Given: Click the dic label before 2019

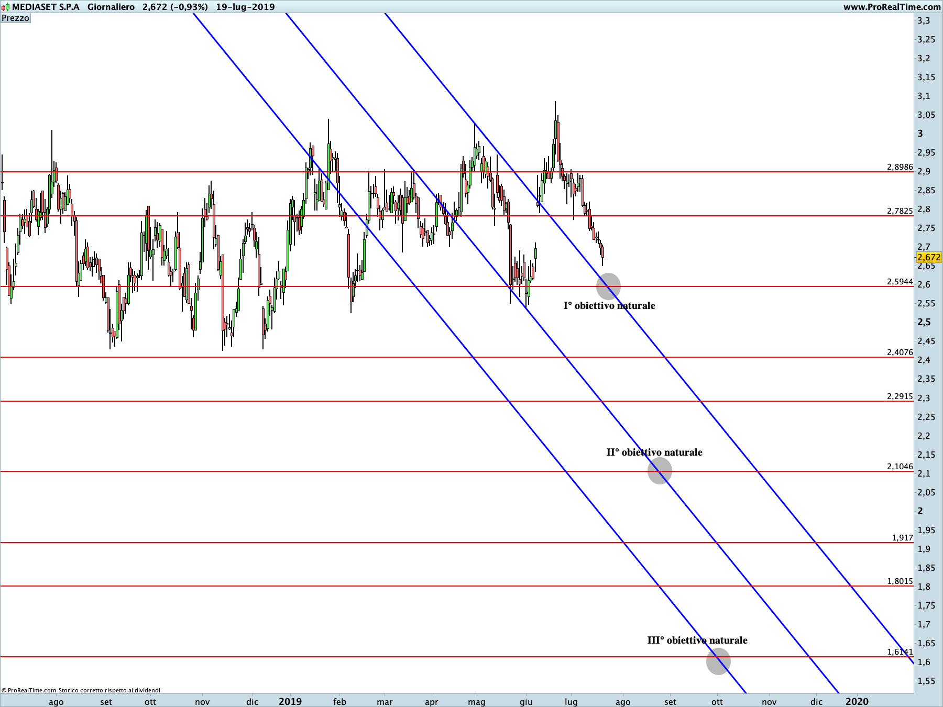Looking at the screenshot, I should [252, 702].
